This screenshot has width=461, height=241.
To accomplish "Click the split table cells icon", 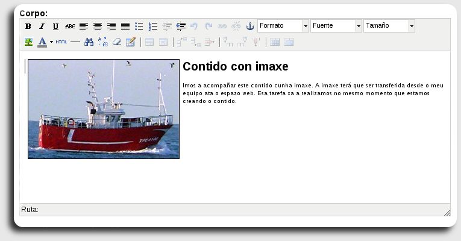I will click(275, 42).
